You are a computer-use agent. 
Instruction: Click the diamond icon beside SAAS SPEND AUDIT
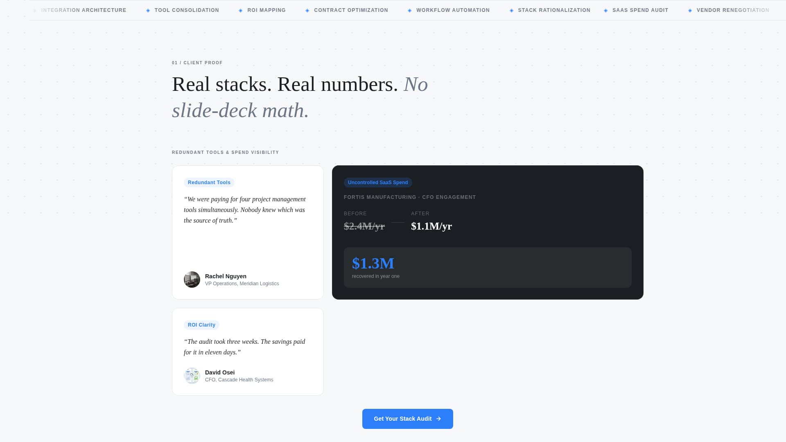coord(605,10)
